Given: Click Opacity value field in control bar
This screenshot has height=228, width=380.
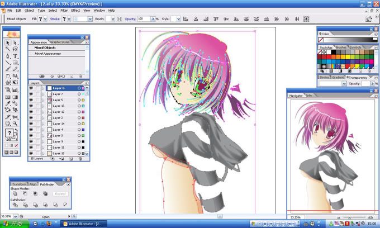Looking at the screenshot, I should coord(144,19).
